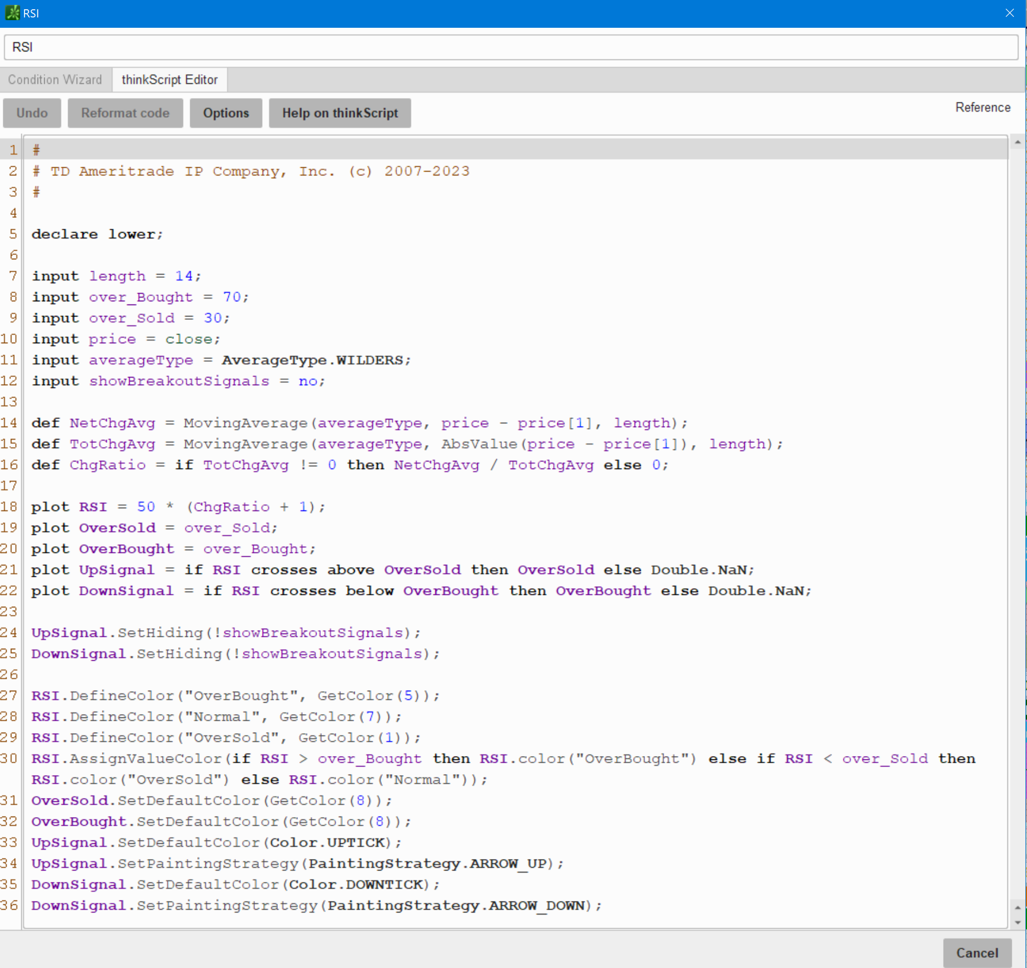Click the lower scroll-up arrow near line 36

tap(1017, 908)
